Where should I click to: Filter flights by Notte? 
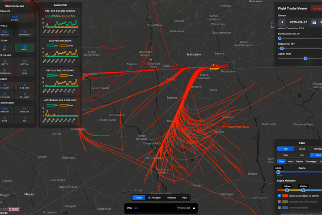290,162
